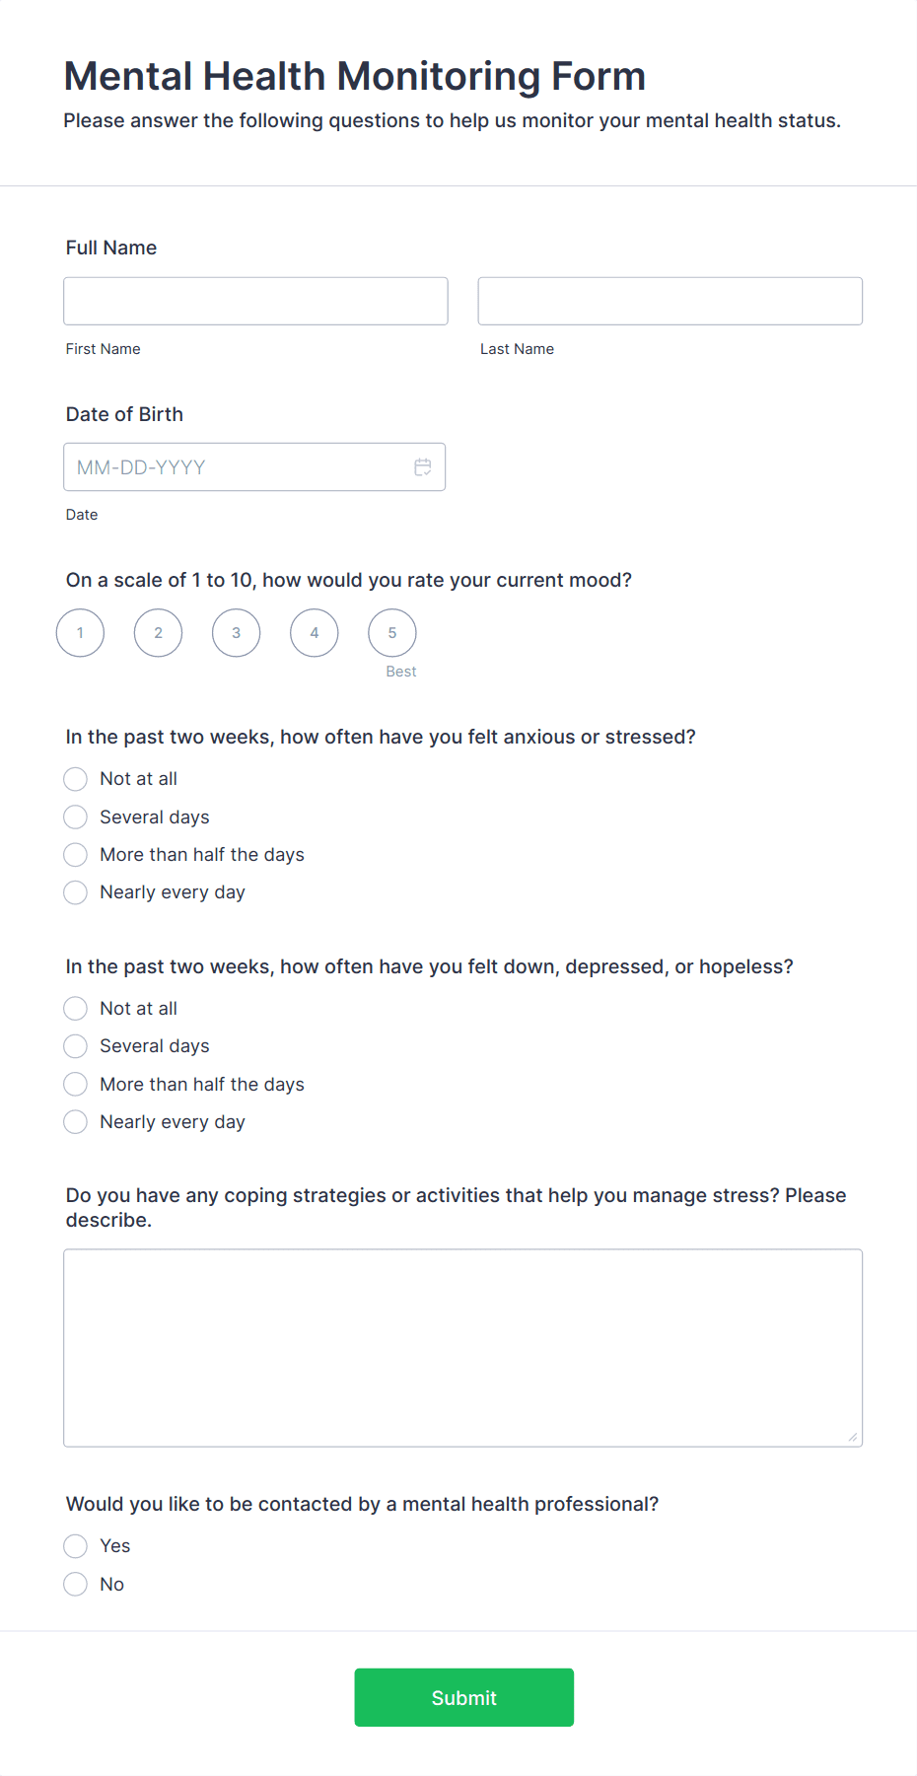Open the date picker calendar icon
Screen dimensions: 917x1776
pyautogui.click(x=423, y=467)
